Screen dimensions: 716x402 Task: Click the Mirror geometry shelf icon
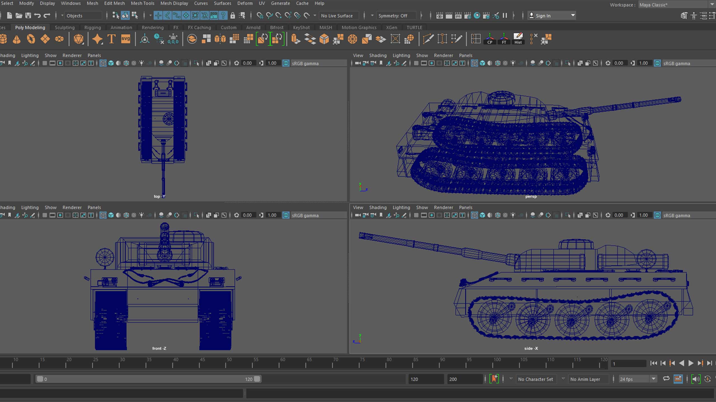click(220, 39)
